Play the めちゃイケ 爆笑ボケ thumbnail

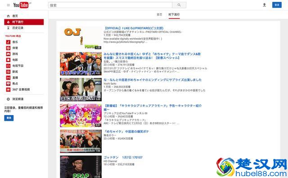[x=81, y=141]
